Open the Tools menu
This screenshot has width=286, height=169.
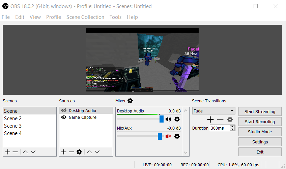coord(115,17)
